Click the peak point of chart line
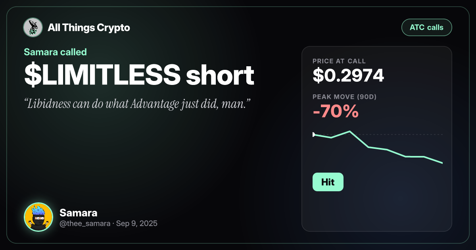 pyautogui.click(x=350, y=131)
